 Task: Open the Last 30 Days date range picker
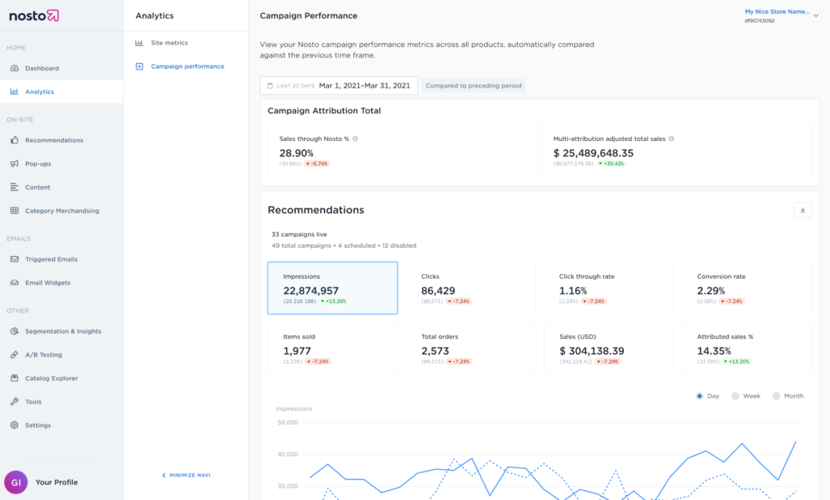coord(339,85)
